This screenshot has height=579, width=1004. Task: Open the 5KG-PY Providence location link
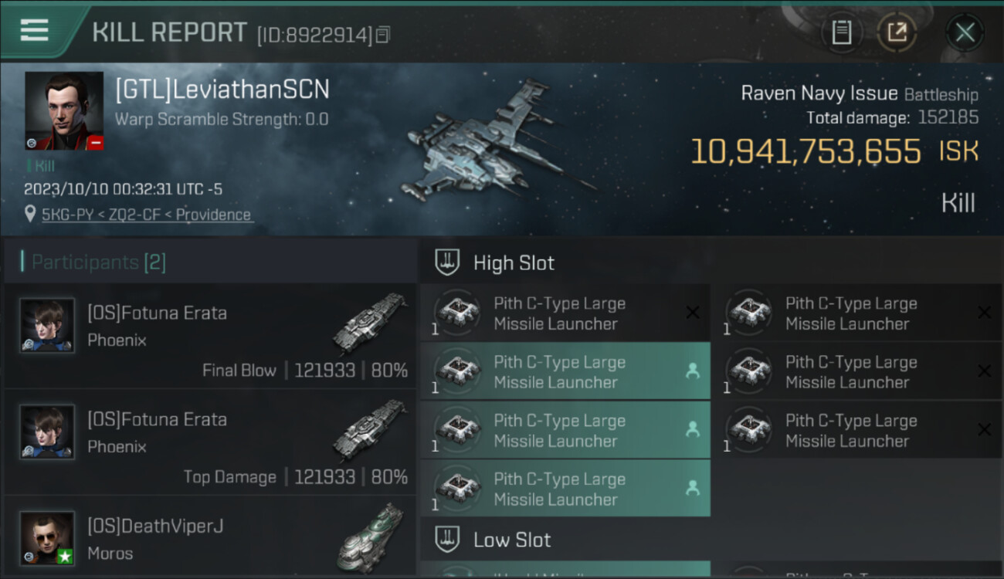[x=147, y=215]
